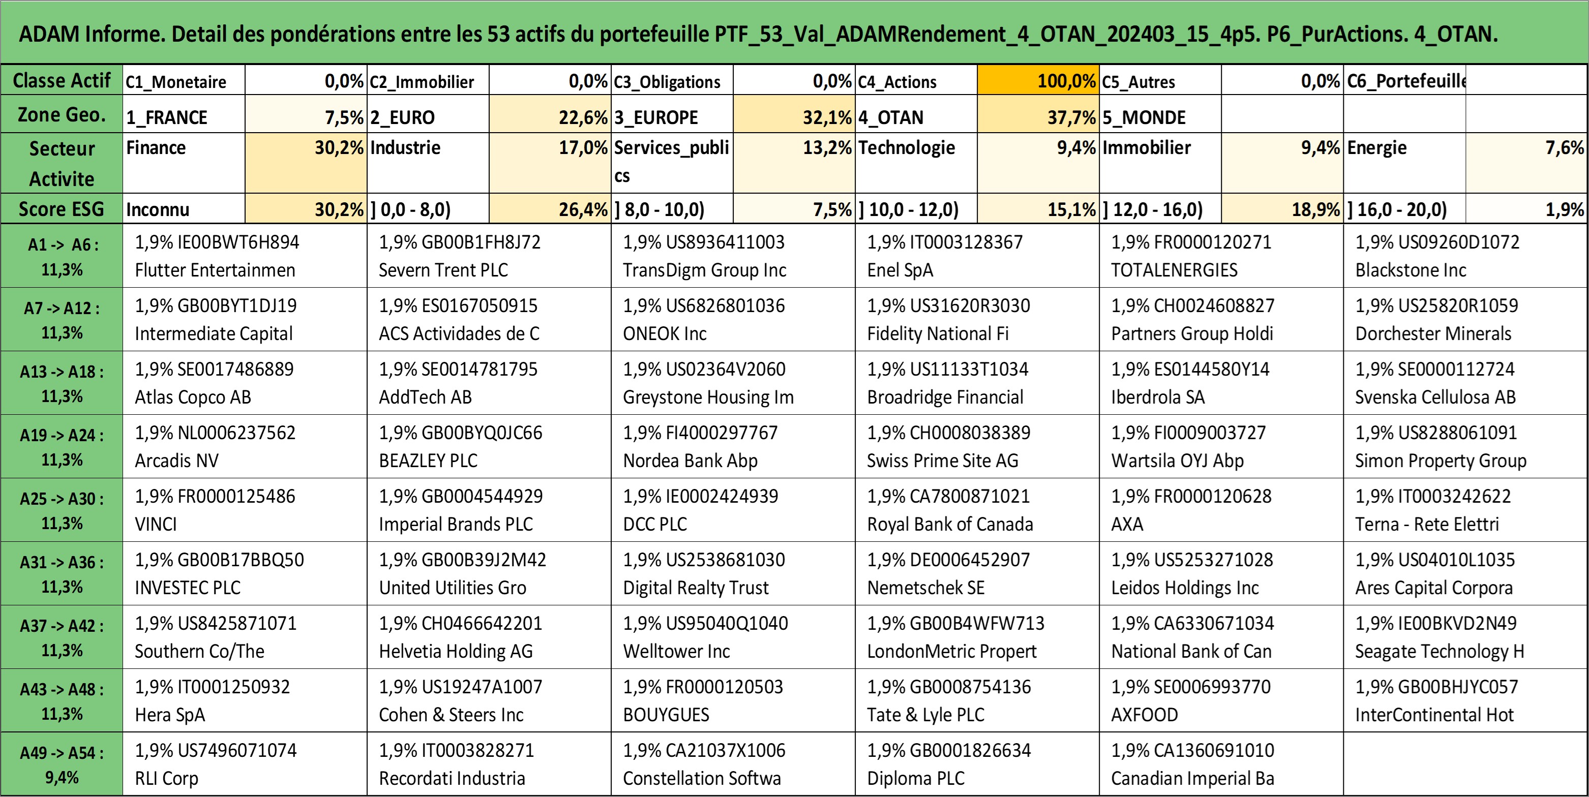This screenshot has height=797, width=1589.
Task: Click the Welltower Inc cell
Action: [x=733, y=637]
